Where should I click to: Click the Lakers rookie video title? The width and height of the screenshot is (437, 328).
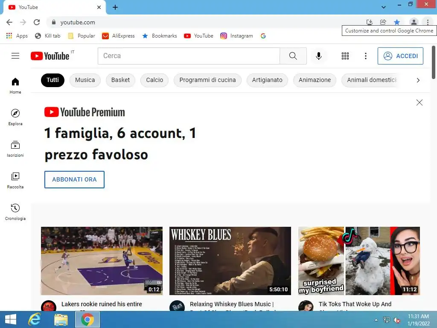coord(102,304)
